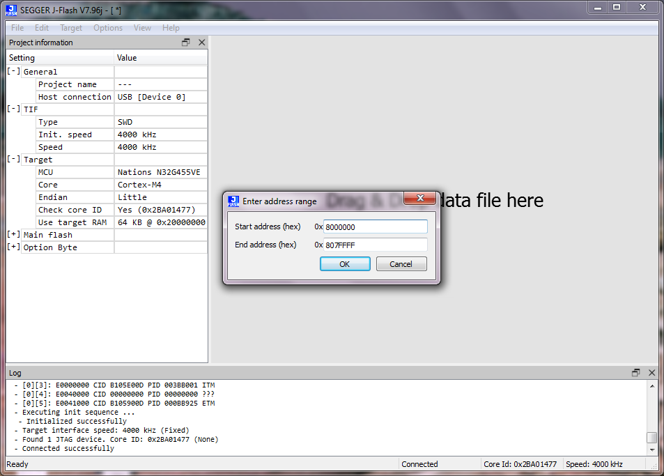Click the USB [Device 0] value
The width and height of the screenshot is (664, 476).
click(x=152, y=97)
